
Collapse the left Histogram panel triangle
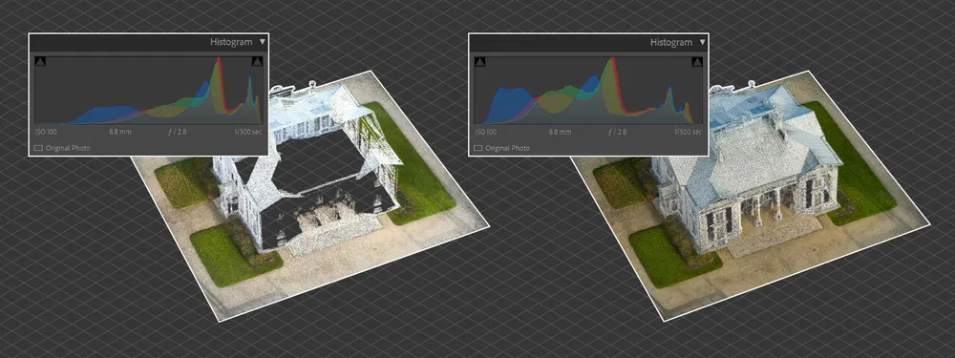(x=262, y=42)
